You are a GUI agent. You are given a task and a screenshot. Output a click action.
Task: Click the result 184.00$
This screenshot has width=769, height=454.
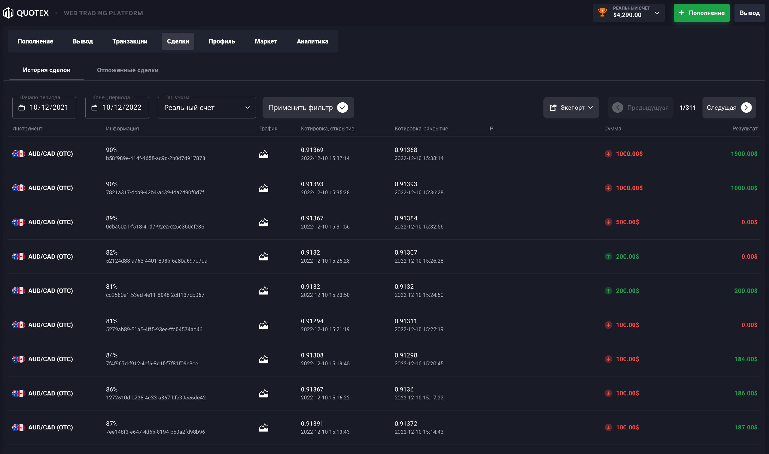click(x=746, y=359)
